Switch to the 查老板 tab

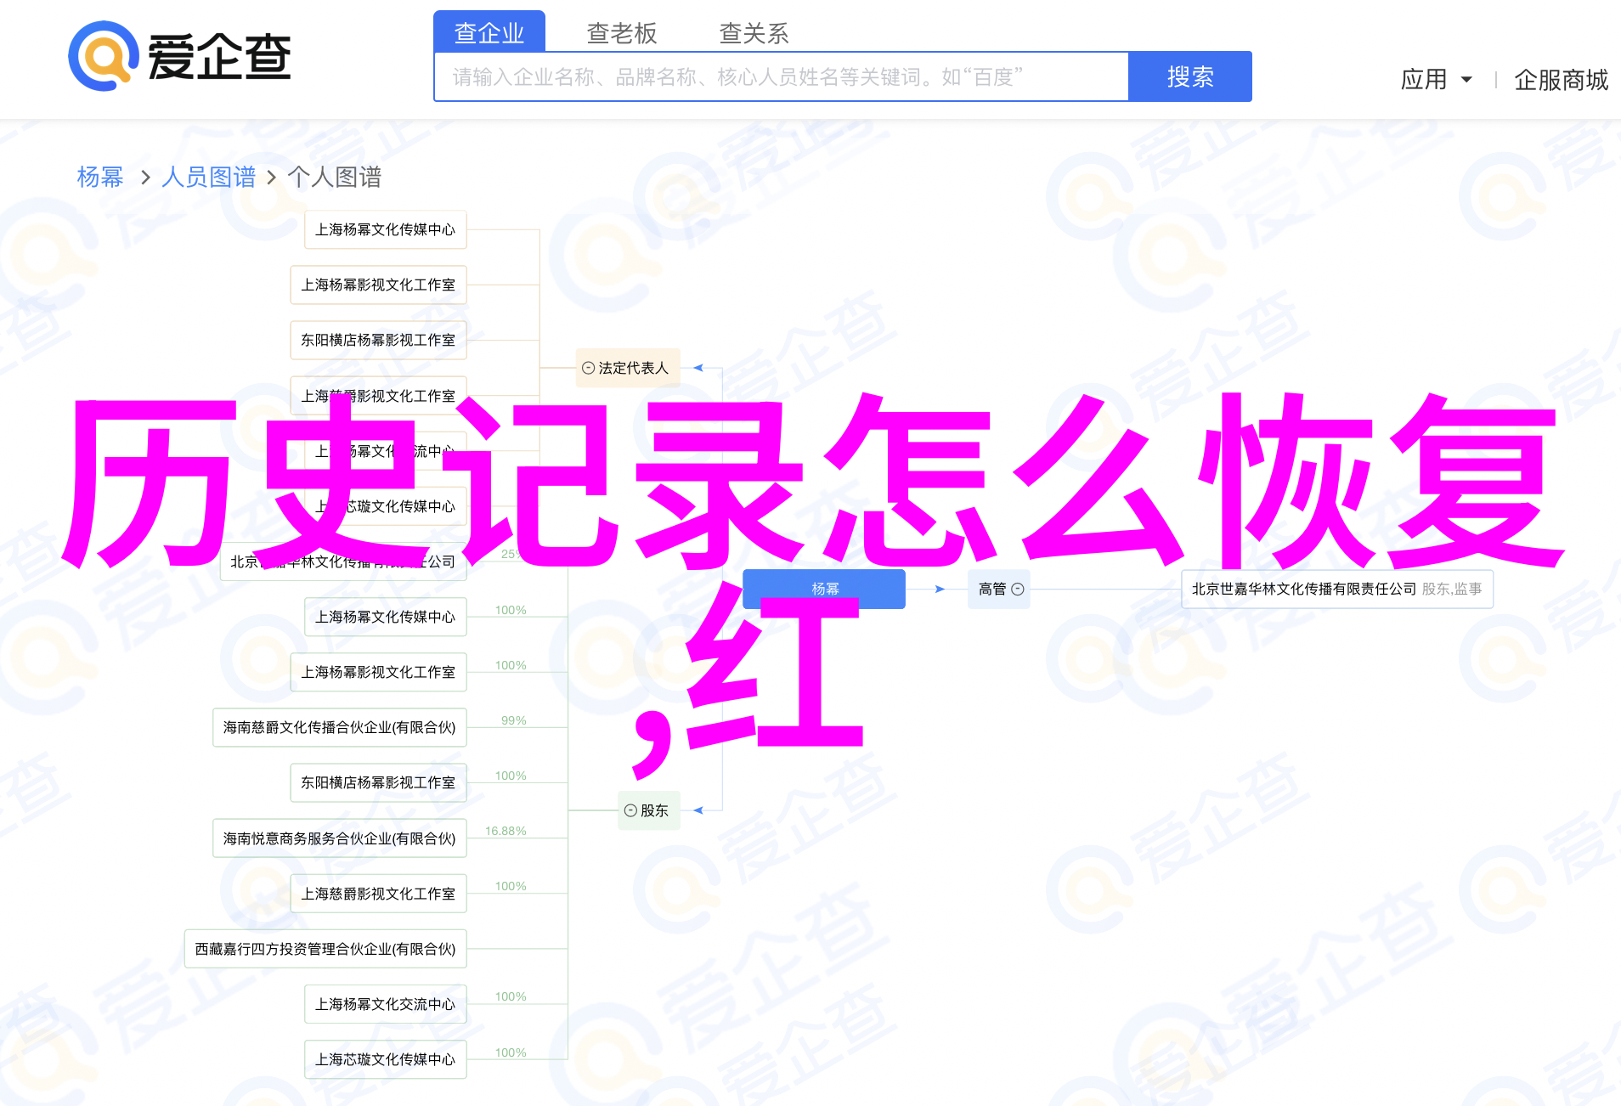pyautogui.click(x=622, y=33)
